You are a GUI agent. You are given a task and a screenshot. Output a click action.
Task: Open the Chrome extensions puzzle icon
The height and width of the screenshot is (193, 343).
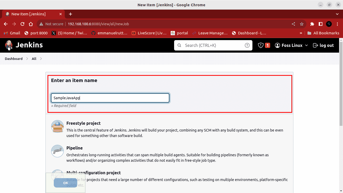pyautogui.click(x=312, y=24)
